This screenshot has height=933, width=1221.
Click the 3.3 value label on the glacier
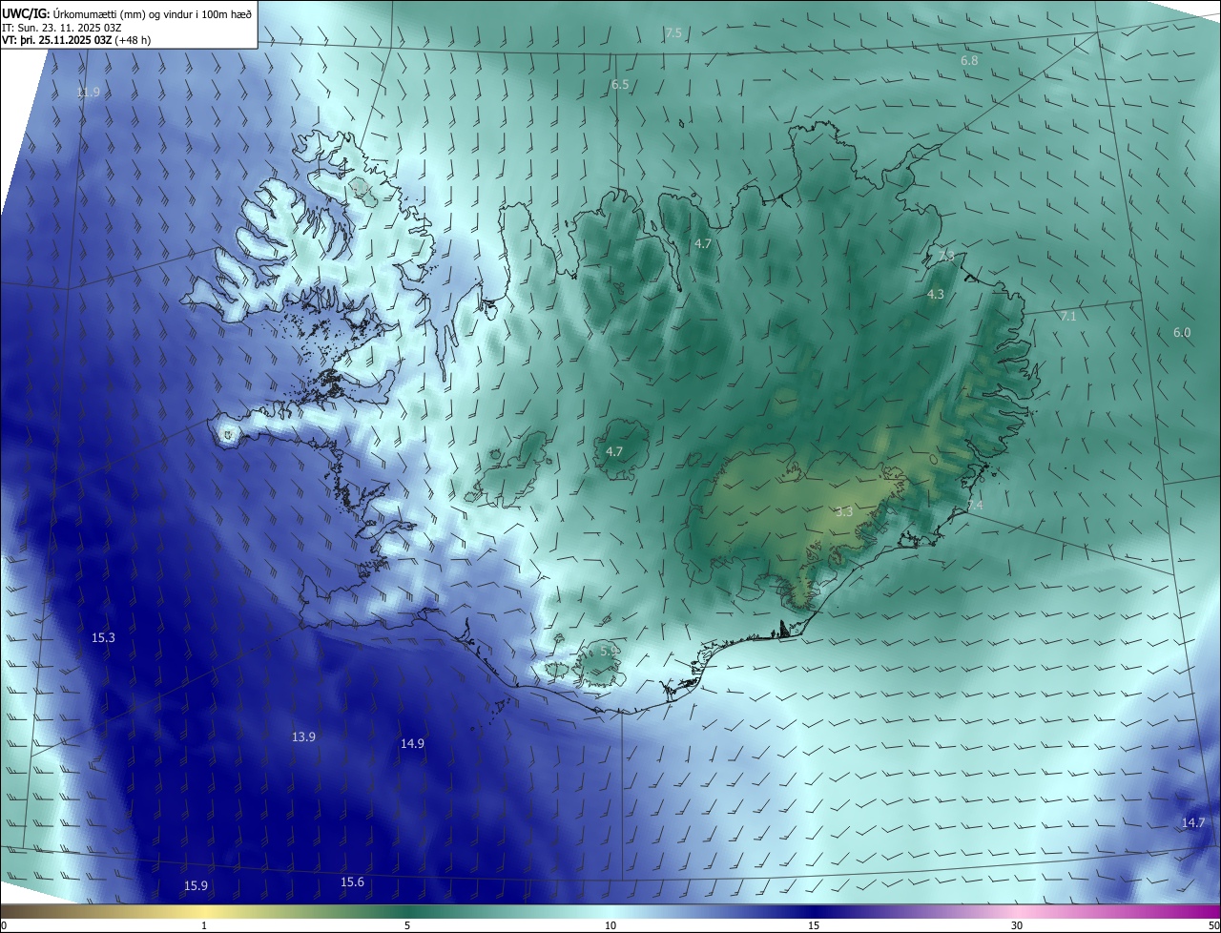tap(844, 512)
